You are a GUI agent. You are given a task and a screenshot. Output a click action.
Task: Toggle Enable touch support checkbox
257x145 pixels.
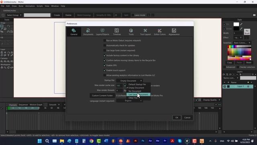(104, 70)
